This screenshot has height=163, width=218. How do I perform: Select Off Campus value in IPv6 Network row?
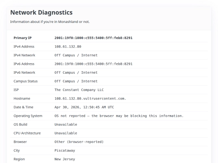(76, 72)
